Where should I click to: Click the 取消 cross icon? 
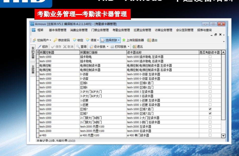pos(65,47)
